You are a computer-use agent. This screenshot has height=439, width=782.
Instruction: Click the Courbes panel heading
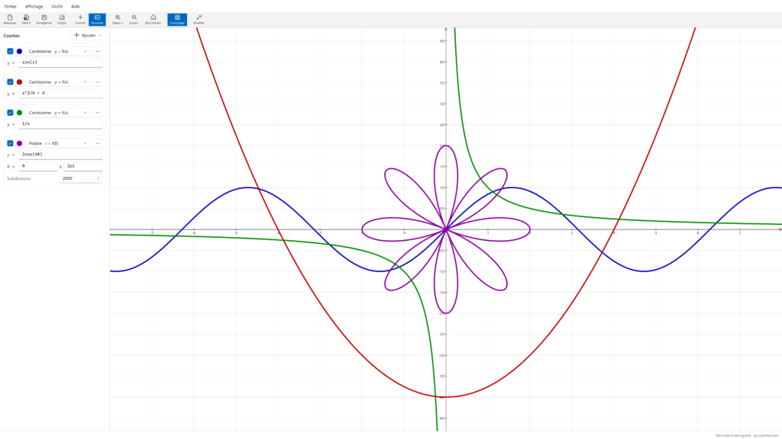tap(12, 36)
